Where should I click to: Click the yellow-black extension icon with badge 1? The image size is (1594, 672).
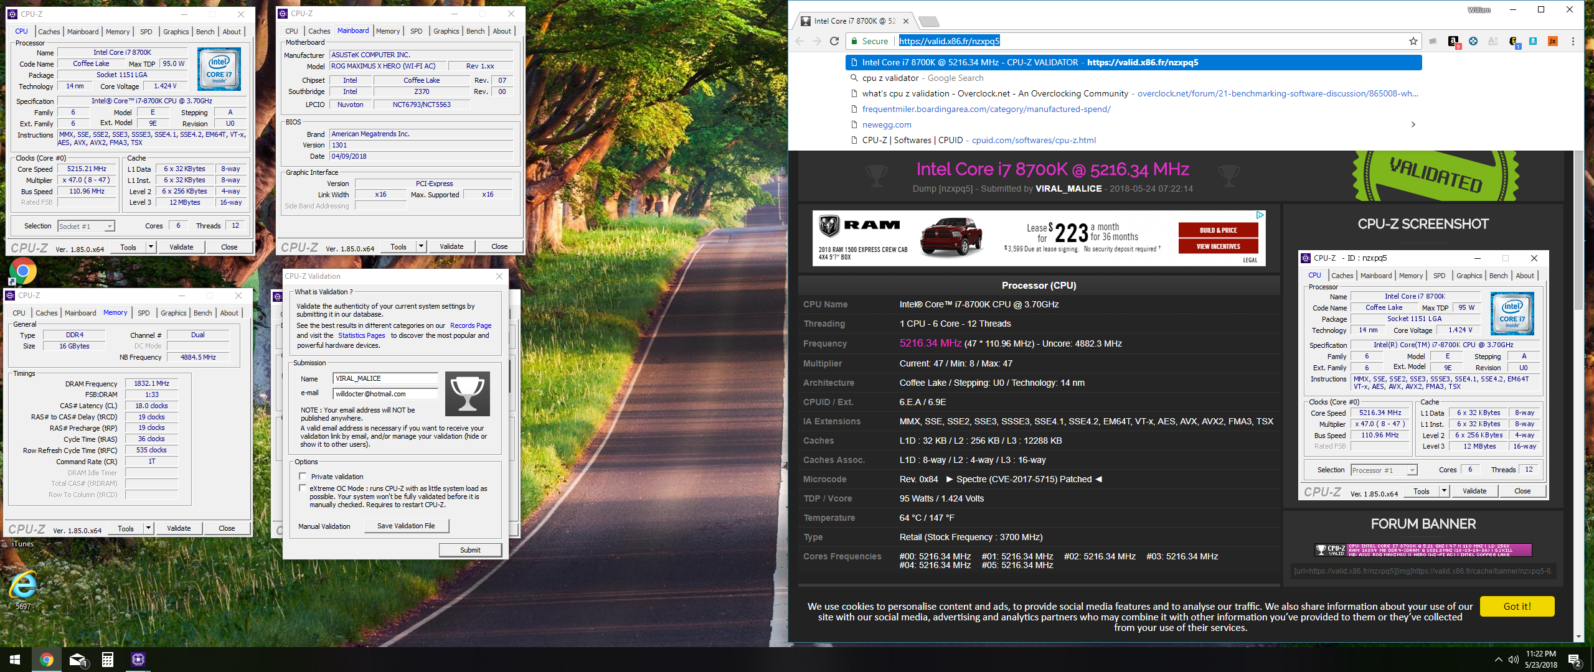click(x=1514, y=42)
